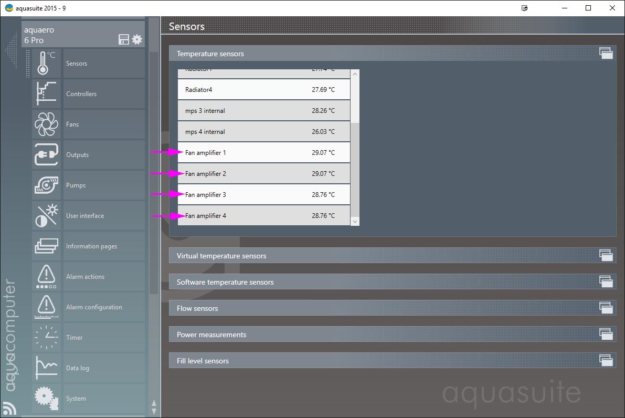Click the sensor list scroll down arrow
Viewport: 625px width, 418px height.
355,222
